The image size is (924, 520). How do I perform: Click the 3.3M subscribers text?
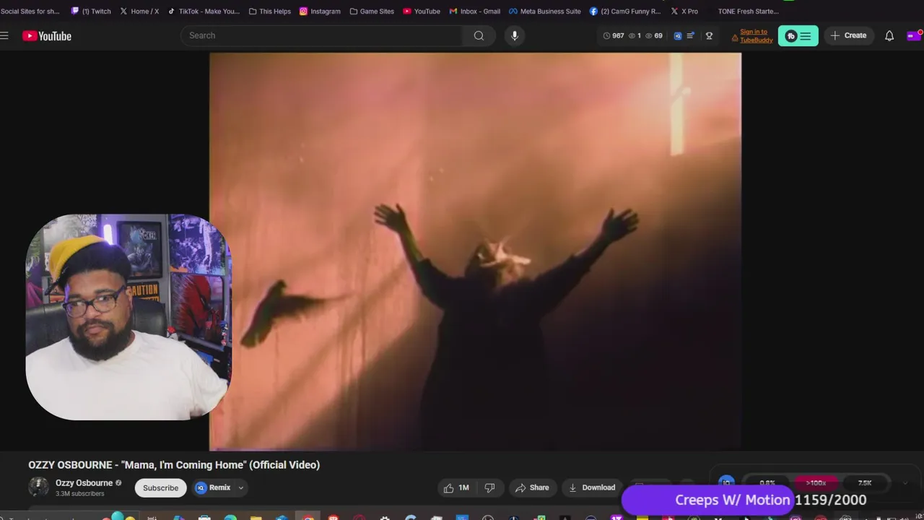pos(80,494)
